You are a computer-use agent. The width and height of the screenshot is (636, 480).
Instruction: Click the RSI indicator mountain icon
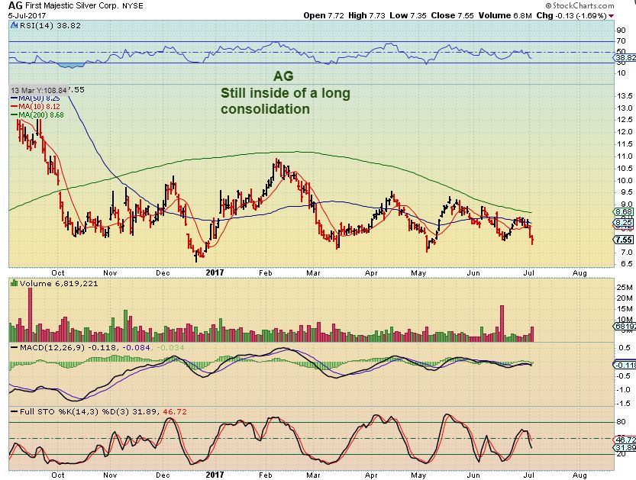pos(14,25)
